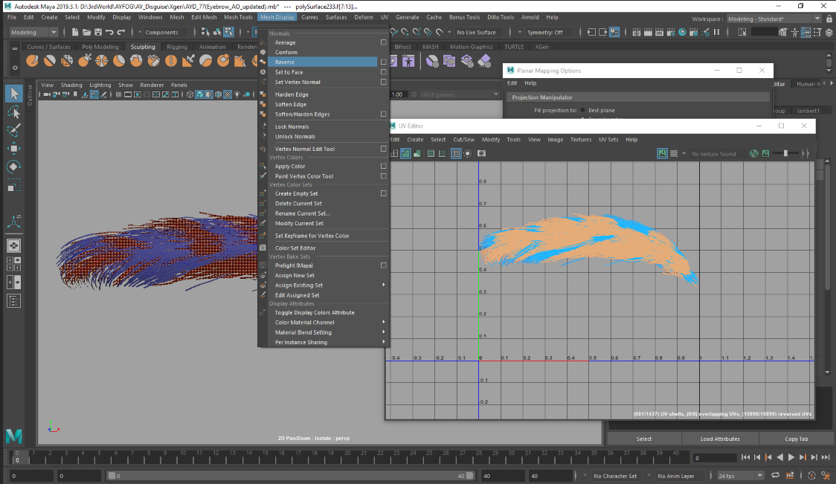Image resolution: width=836 pixels, height=484 pixels.
Task: Toggle checkered texture display in UV Editor
Action: tap(674, 154)
